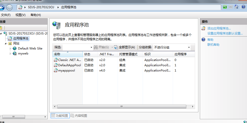The image size is (247, 123).
Task: Click the home icon in address bar
Action: click(236, 7)
